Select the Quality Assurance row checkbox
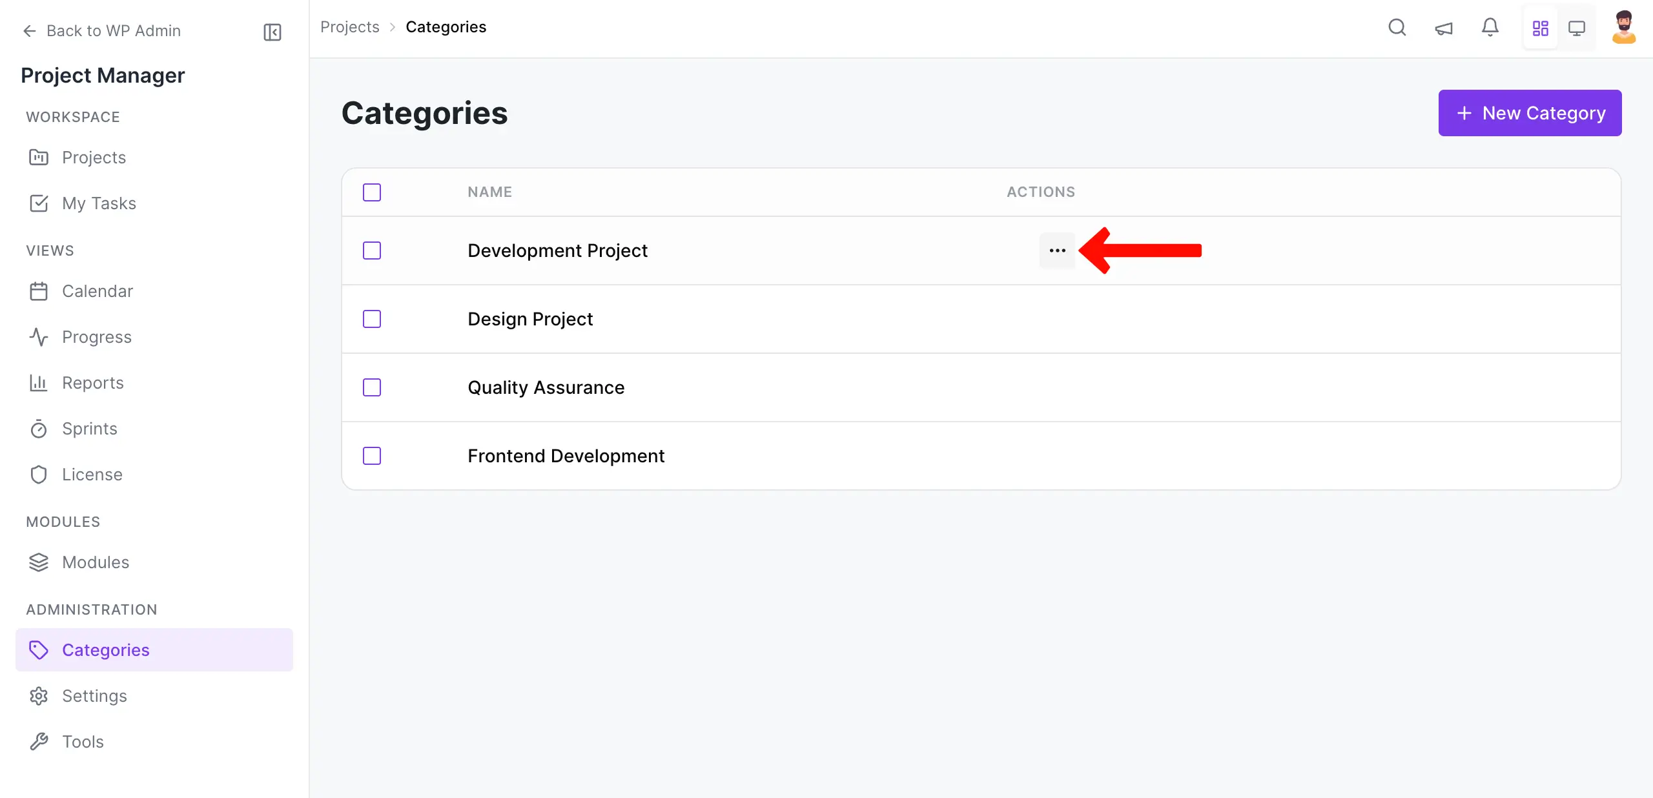This screenshot has height=798, width=1653. 373,387
